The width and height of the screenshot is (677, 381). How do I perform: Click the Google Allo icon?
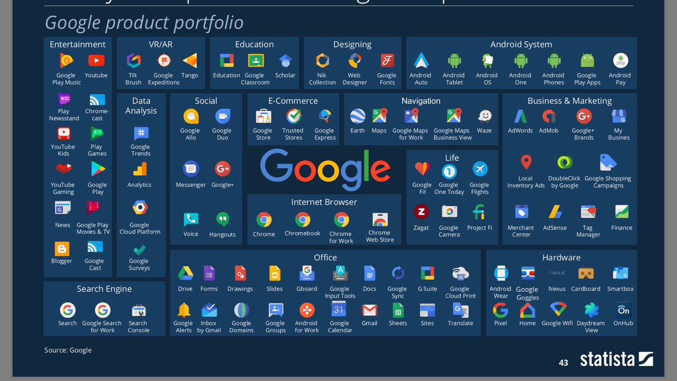pos(191,116)
